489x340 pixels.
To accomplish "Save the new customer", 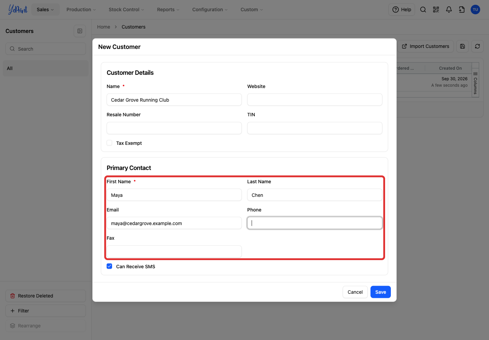I will pos(381,292).
